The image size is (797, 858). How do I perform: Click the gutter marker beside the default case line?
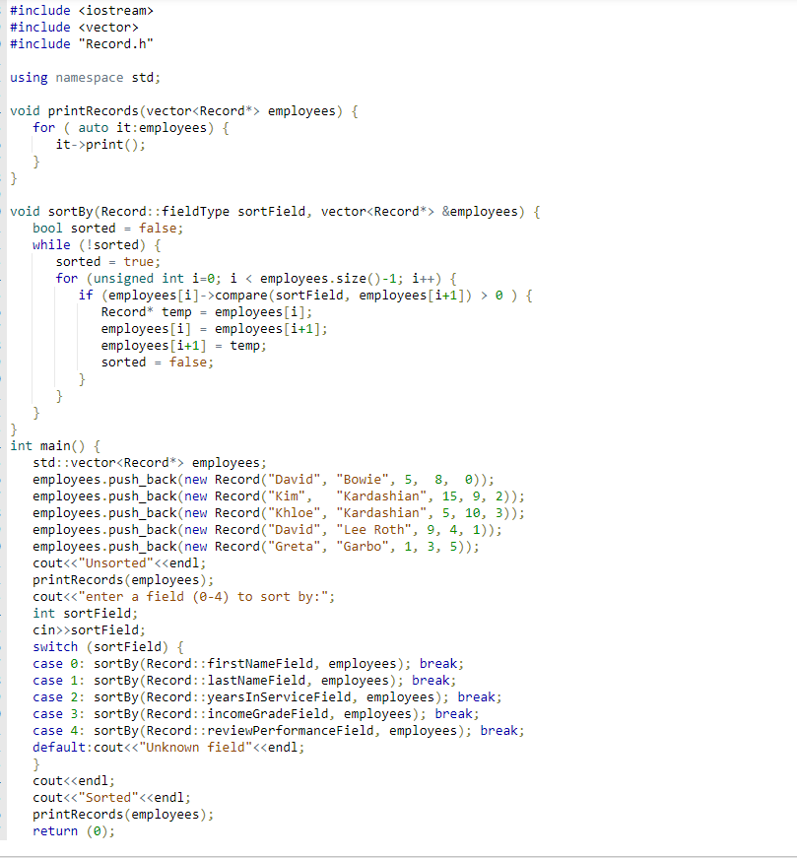click(x=5, y=747)
